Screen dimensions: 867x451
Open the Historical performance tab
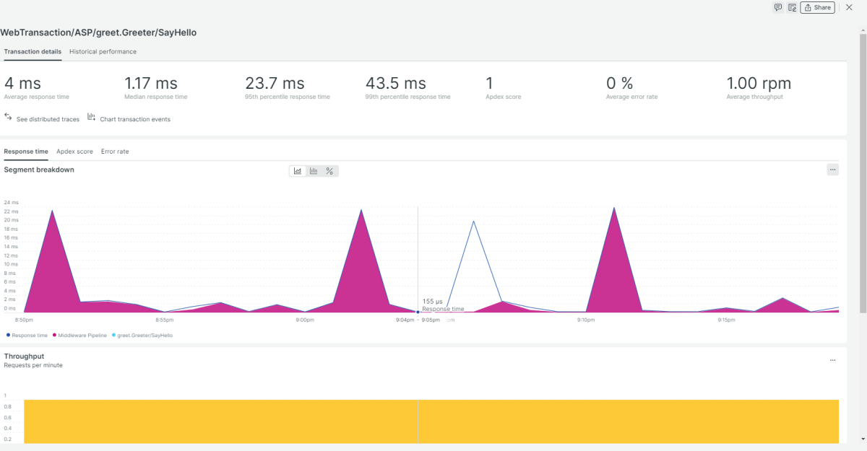coord(103,52)
